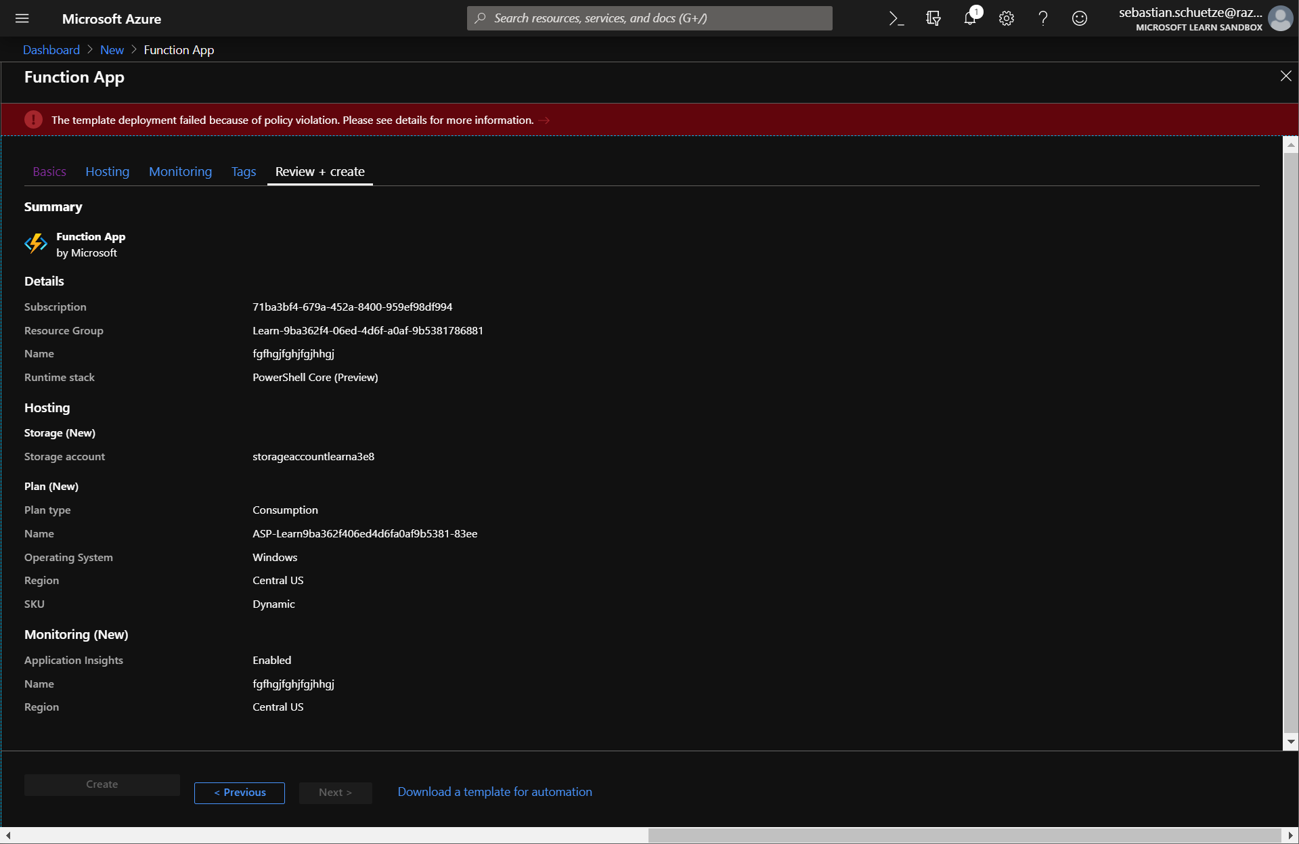Open the Tags tab
Screen dimensions: 1299x844
[x=244, y=171]
